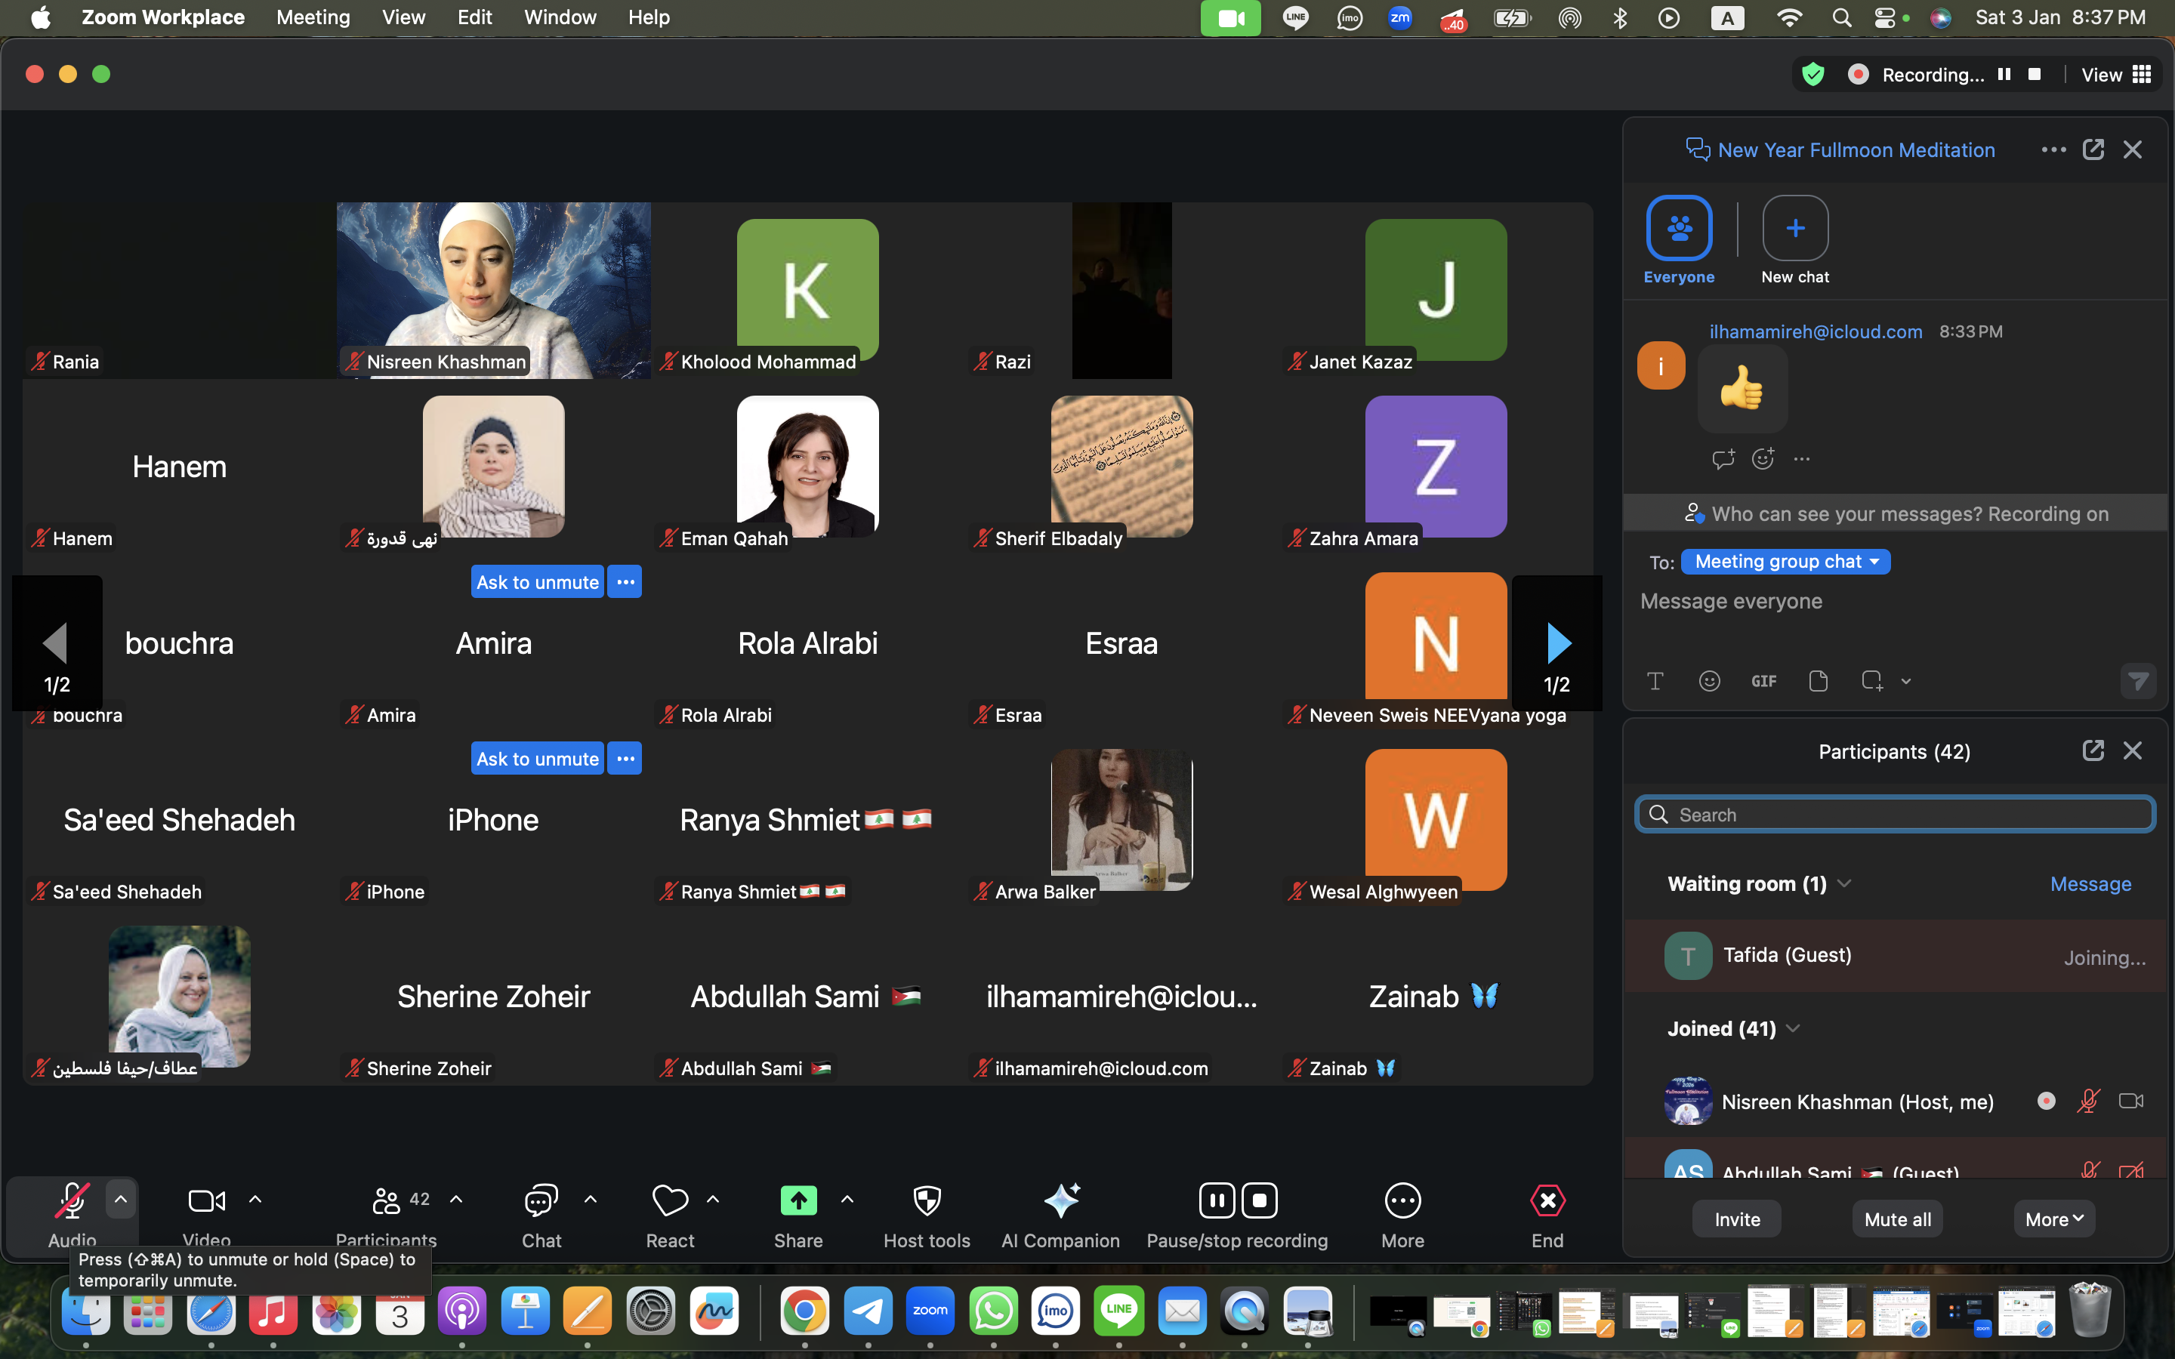
Task: Toggle the Video camera button
Action: [x=207, y=1200]
